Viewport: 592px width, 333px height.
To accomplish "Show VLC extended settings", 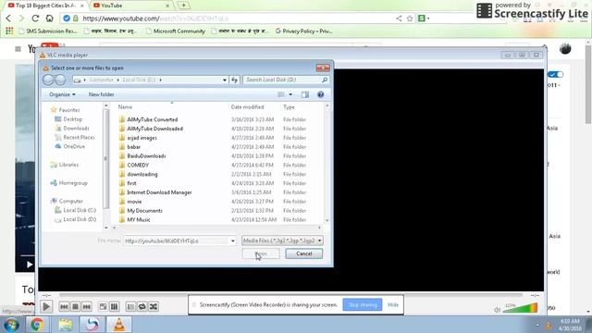I will tap(114, 306).
